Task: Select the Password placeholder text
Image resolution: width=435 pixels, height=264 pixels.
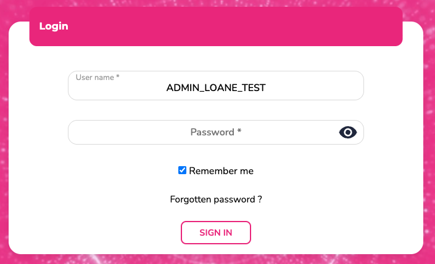Action: pyautogui.click(x=215, y=132)
